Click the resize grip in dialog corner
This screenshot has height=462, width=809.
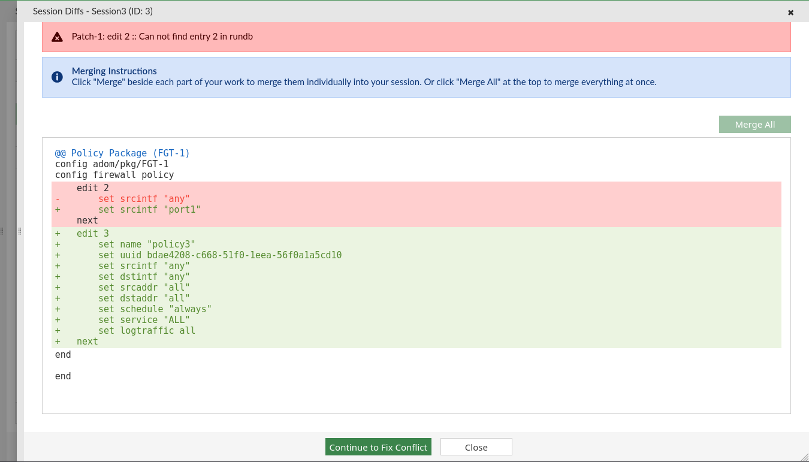(x=802, y=455)
